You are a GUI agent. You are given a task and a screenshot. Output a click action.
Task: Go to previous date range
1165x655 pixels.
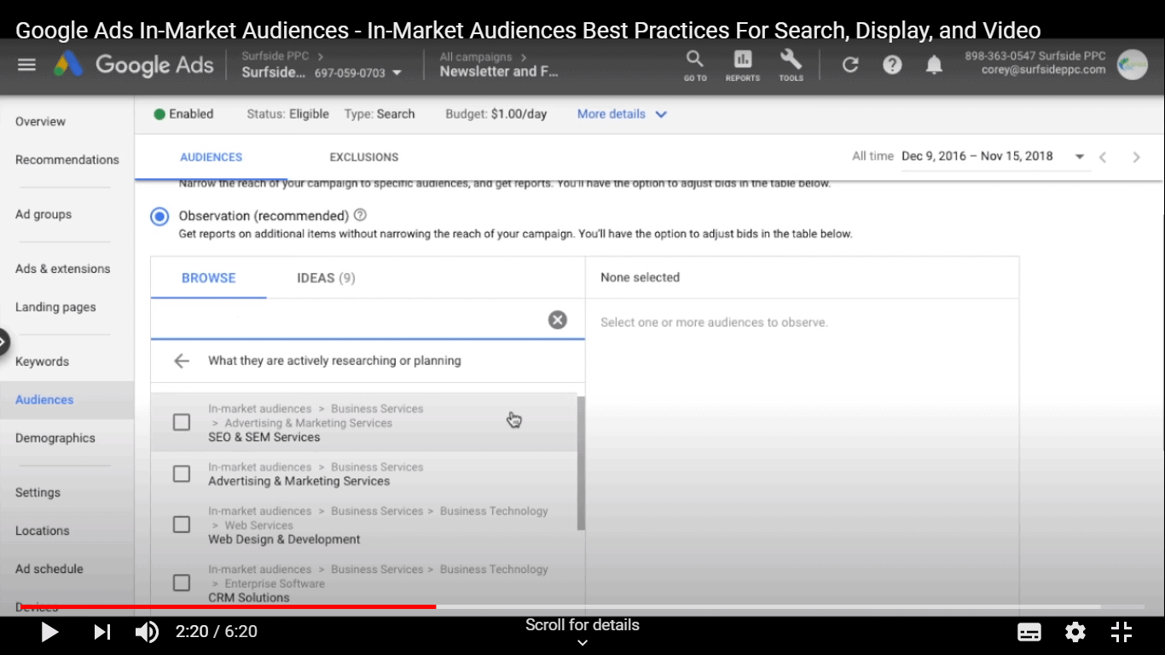coord(1103,157)
